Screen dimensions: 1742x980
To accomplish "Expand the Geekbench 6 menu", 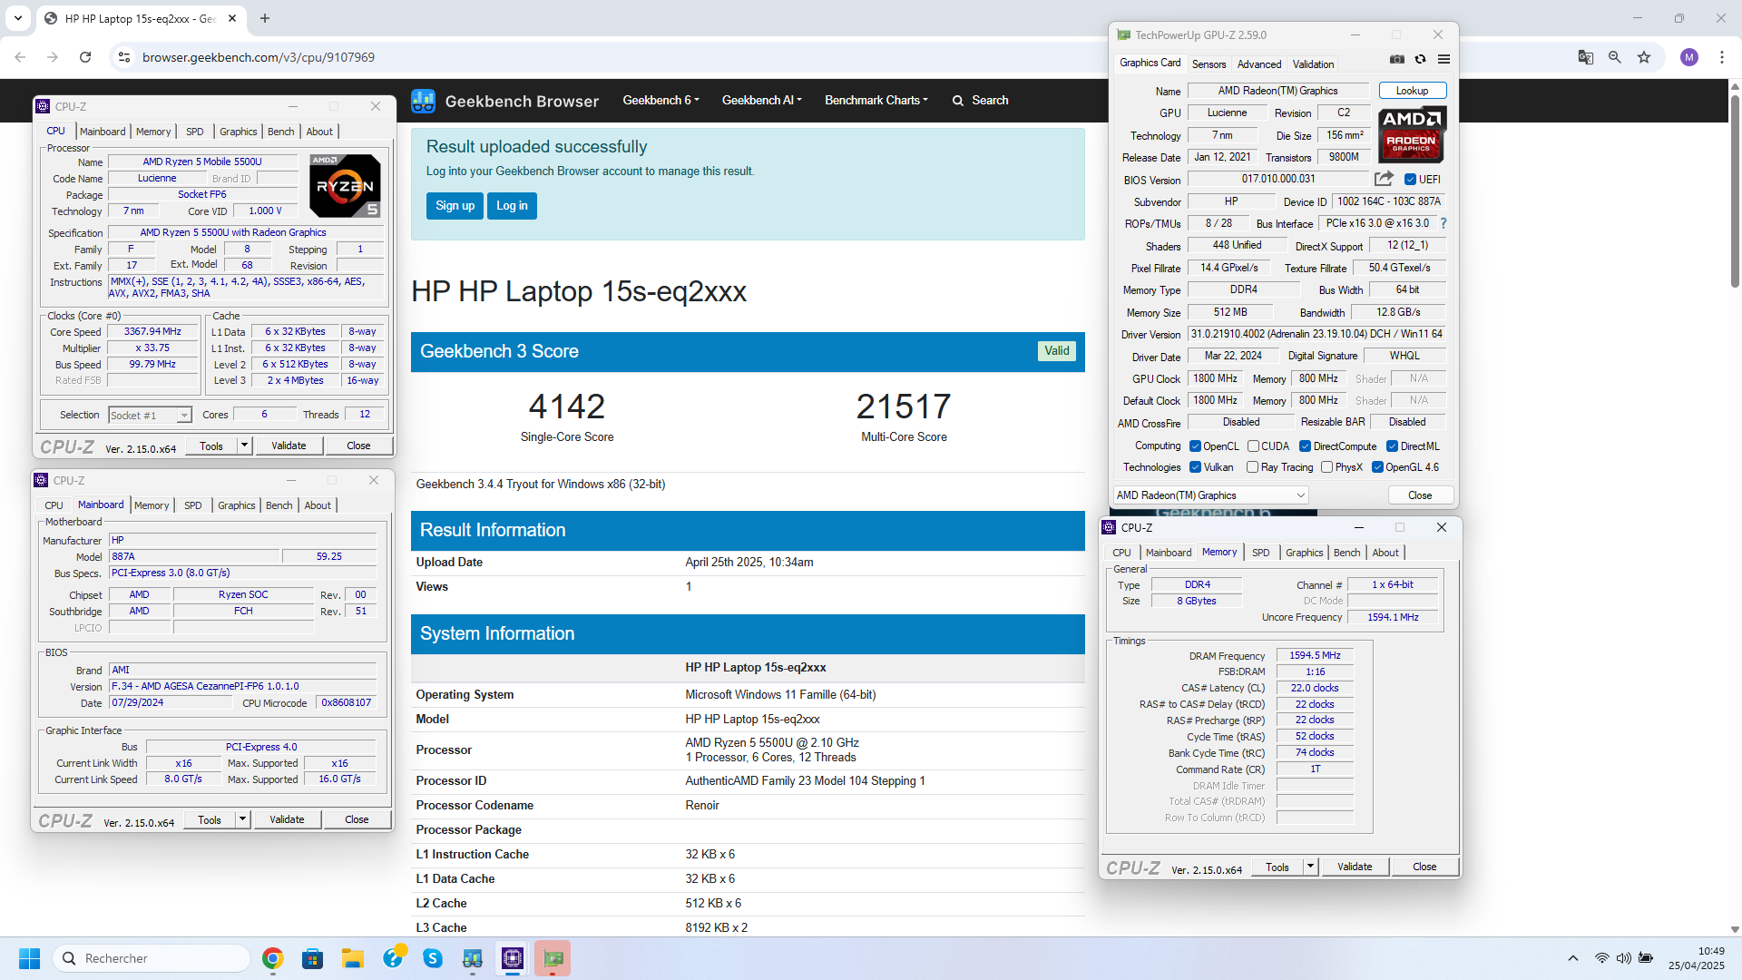I will [x=661, y=101].
